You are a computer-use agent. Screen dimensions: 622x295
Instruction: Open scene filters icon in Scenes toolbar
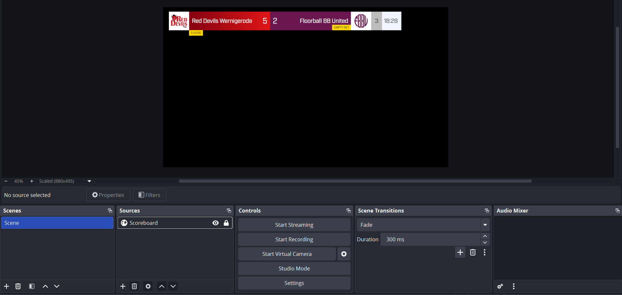click(32, 286)
